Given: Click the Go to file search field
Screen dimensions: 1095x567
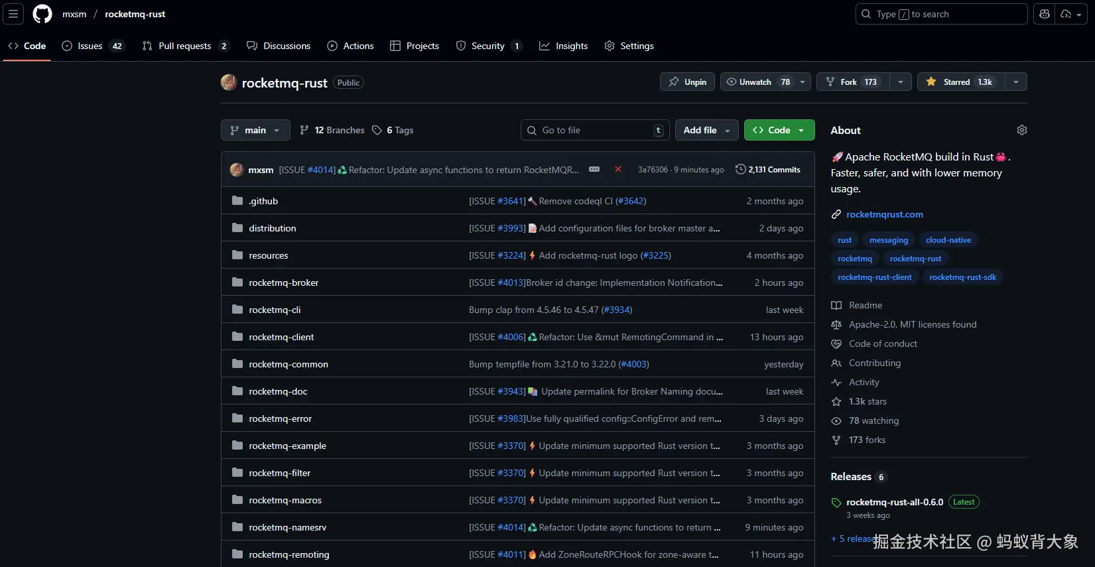Looking at the screenshot, I should (594, 131).
